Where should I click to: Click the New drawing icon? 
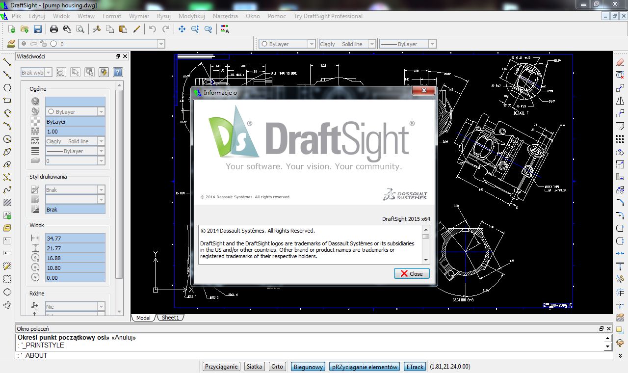click(12, 29)
